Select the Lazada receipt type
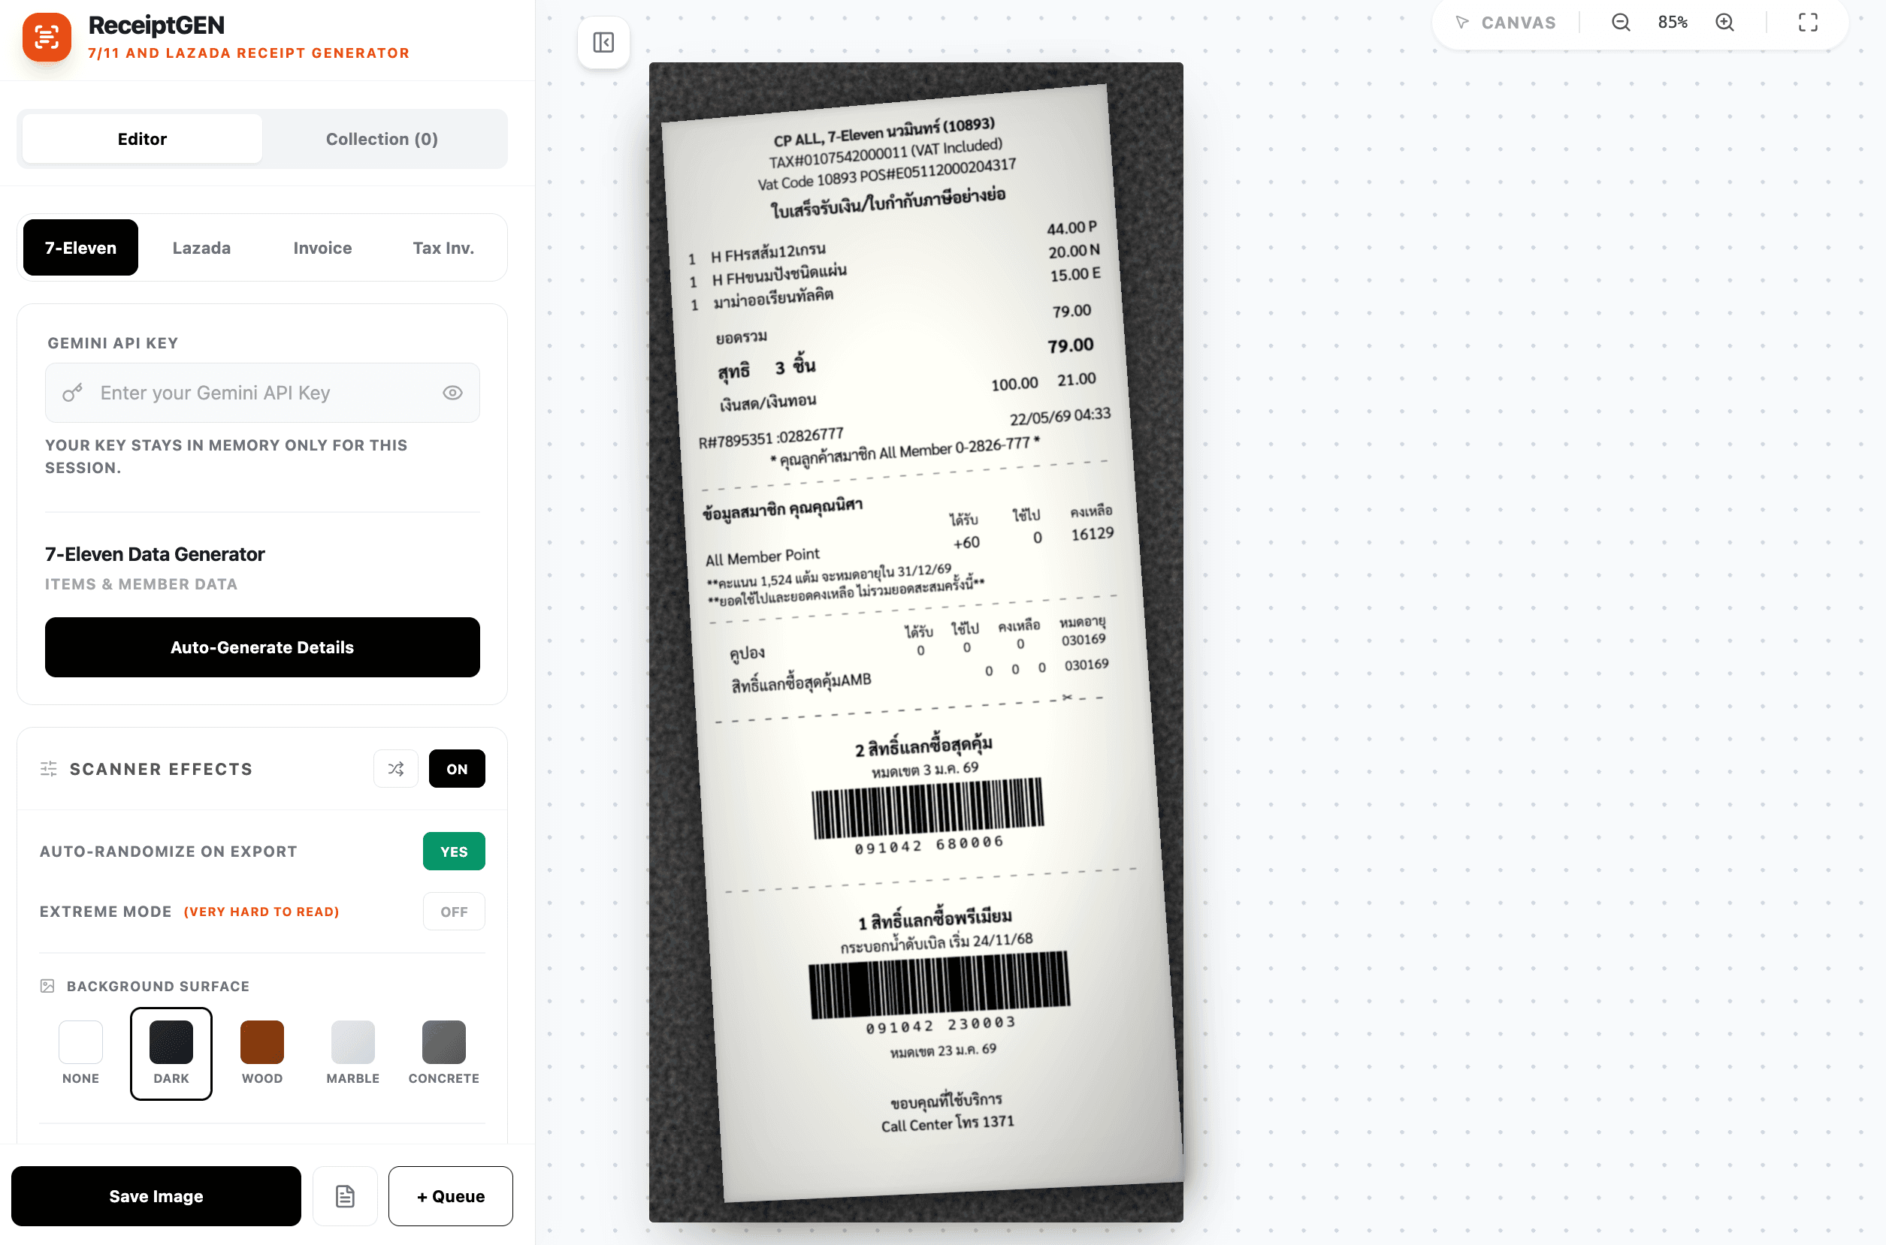1886x1245 pixels. (x=202, y=248)
